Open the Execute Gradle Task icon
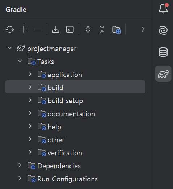 click(x=70, y=29)
